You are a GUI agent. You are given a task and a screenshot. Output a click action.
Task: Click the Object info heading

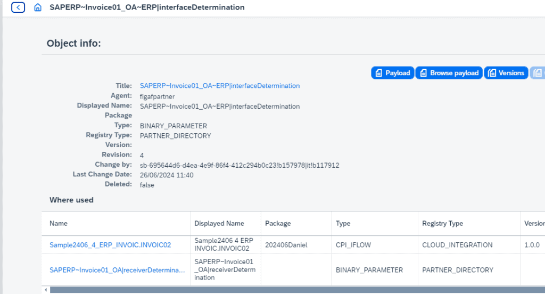click(73, 43)
